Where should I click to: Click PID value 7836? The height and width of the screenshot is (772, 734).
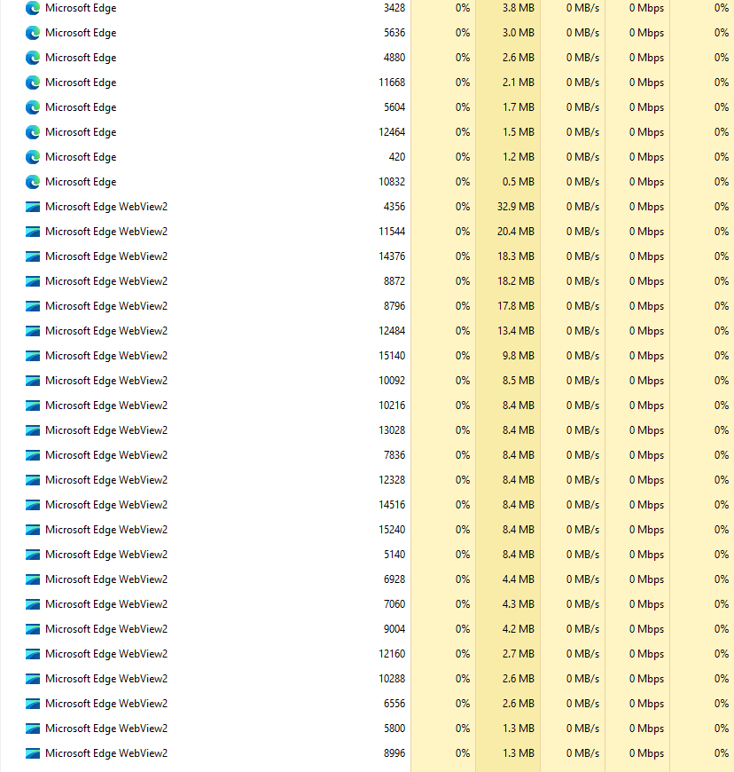pyautogui.click(x=394, y=455)
